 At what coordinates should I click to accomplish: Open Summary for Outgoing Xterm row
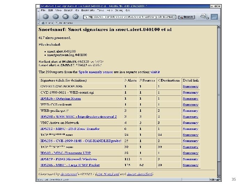pyautogui.click(x=190, y=99)
